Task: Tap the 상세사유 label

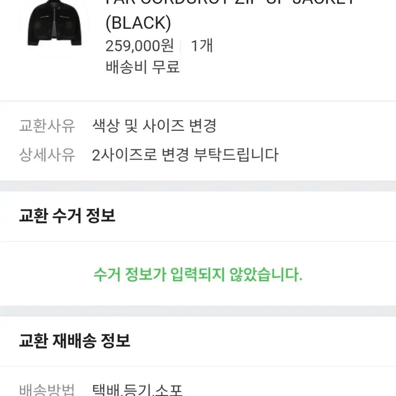Action: coord(47,155)
